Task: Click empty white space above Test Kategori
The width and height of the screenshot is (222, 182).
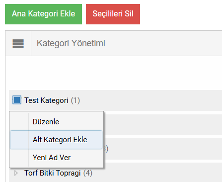Action: (x=114, y=73)
